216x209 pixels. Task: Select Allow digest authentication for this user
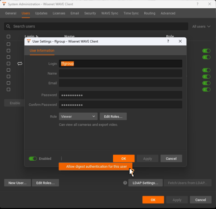96,166
